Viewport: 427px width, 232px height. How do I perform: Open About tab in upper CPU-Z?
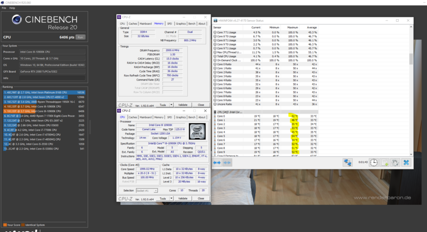tap(202, 23)
